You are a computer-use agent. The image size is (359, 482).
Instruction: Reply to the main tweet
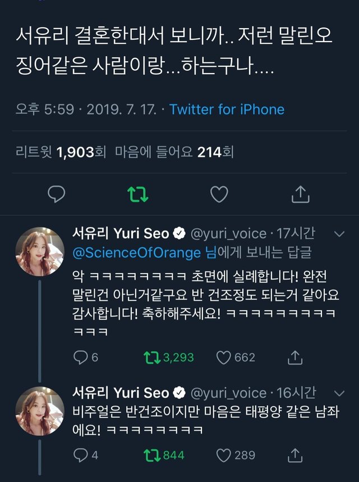(56, 194)
